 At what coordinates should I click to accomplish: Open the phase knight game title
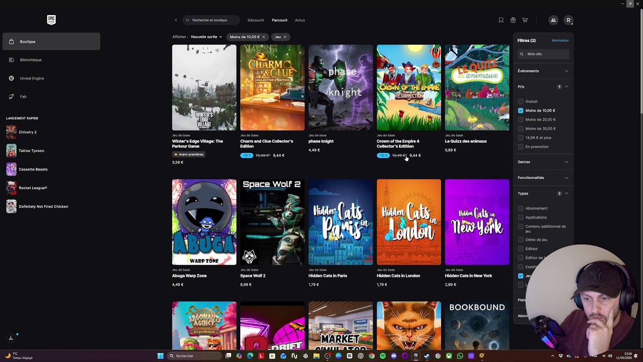321,141
